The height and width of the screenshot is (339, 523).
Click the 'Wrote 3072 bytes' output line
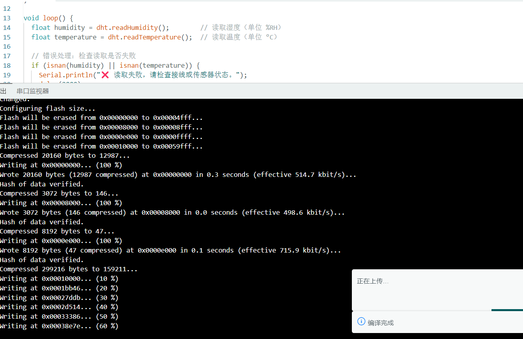172,213
